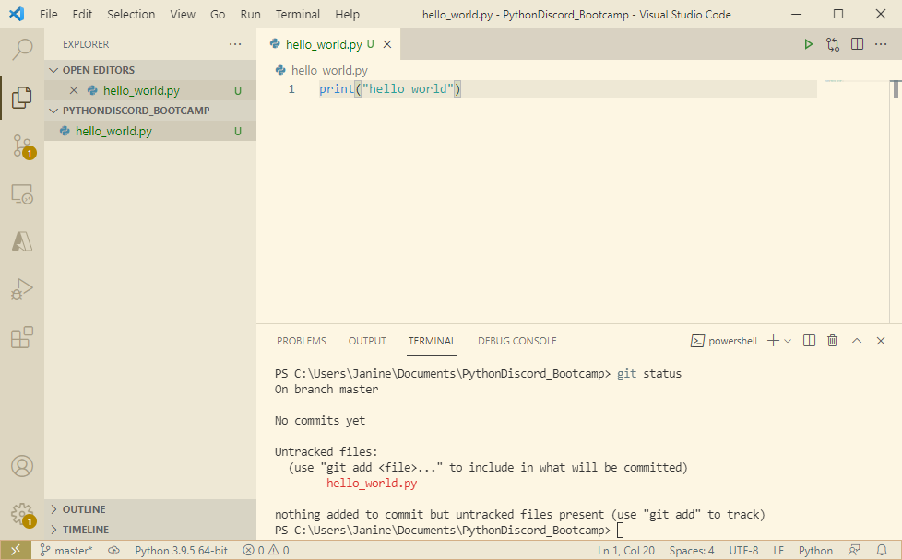Open the Remote Explorer view

point(22,194)
